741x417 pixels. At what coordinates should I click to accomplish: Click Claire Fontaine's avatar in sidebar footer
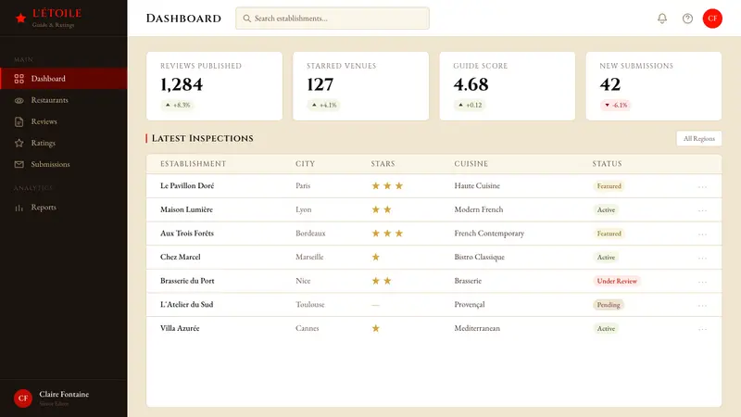pyautogui.click(x=22, y=398)
